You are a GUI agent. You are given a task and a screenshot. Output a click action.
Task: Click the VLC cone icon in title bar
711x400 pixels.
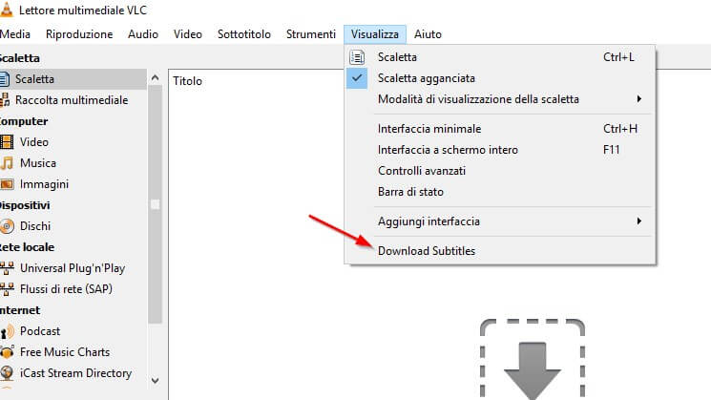click(x=6, y=10)
